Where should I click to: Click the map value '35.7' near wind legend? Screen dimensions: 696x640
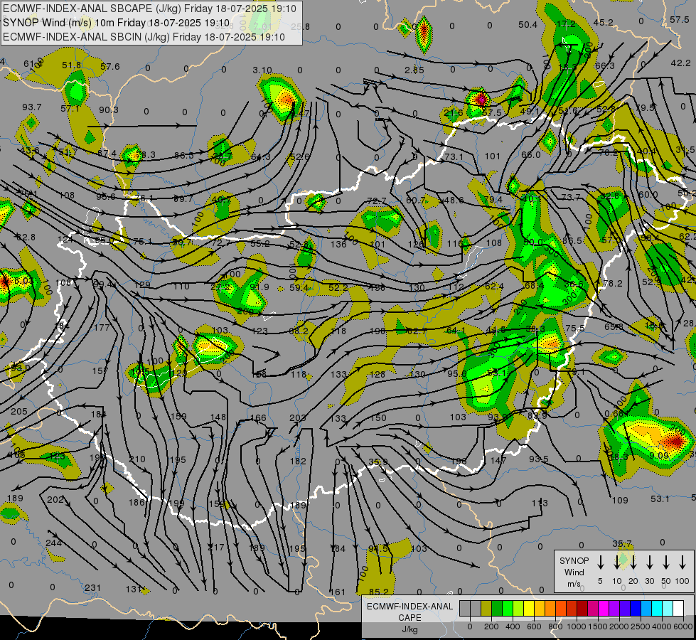point(622,543)
